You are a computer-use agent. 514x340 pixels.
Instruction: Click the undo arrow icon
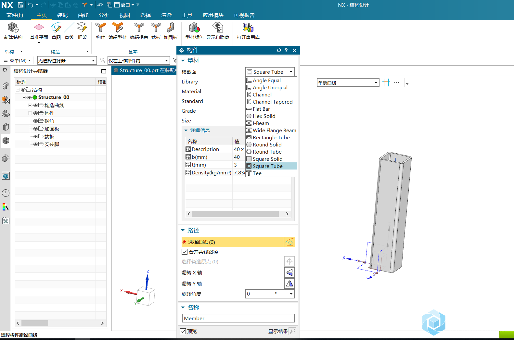[30, 5]
